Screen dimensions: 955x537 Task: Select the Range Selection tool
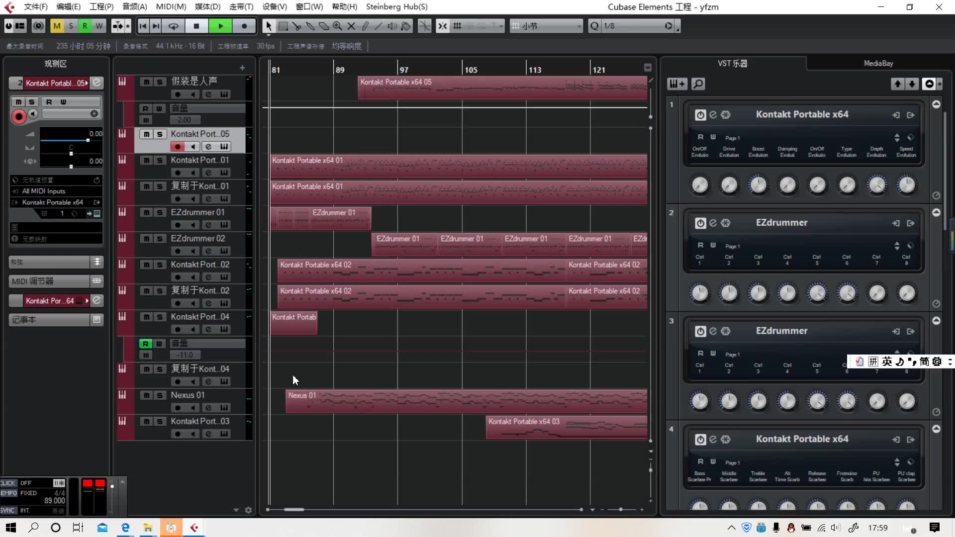283,26
